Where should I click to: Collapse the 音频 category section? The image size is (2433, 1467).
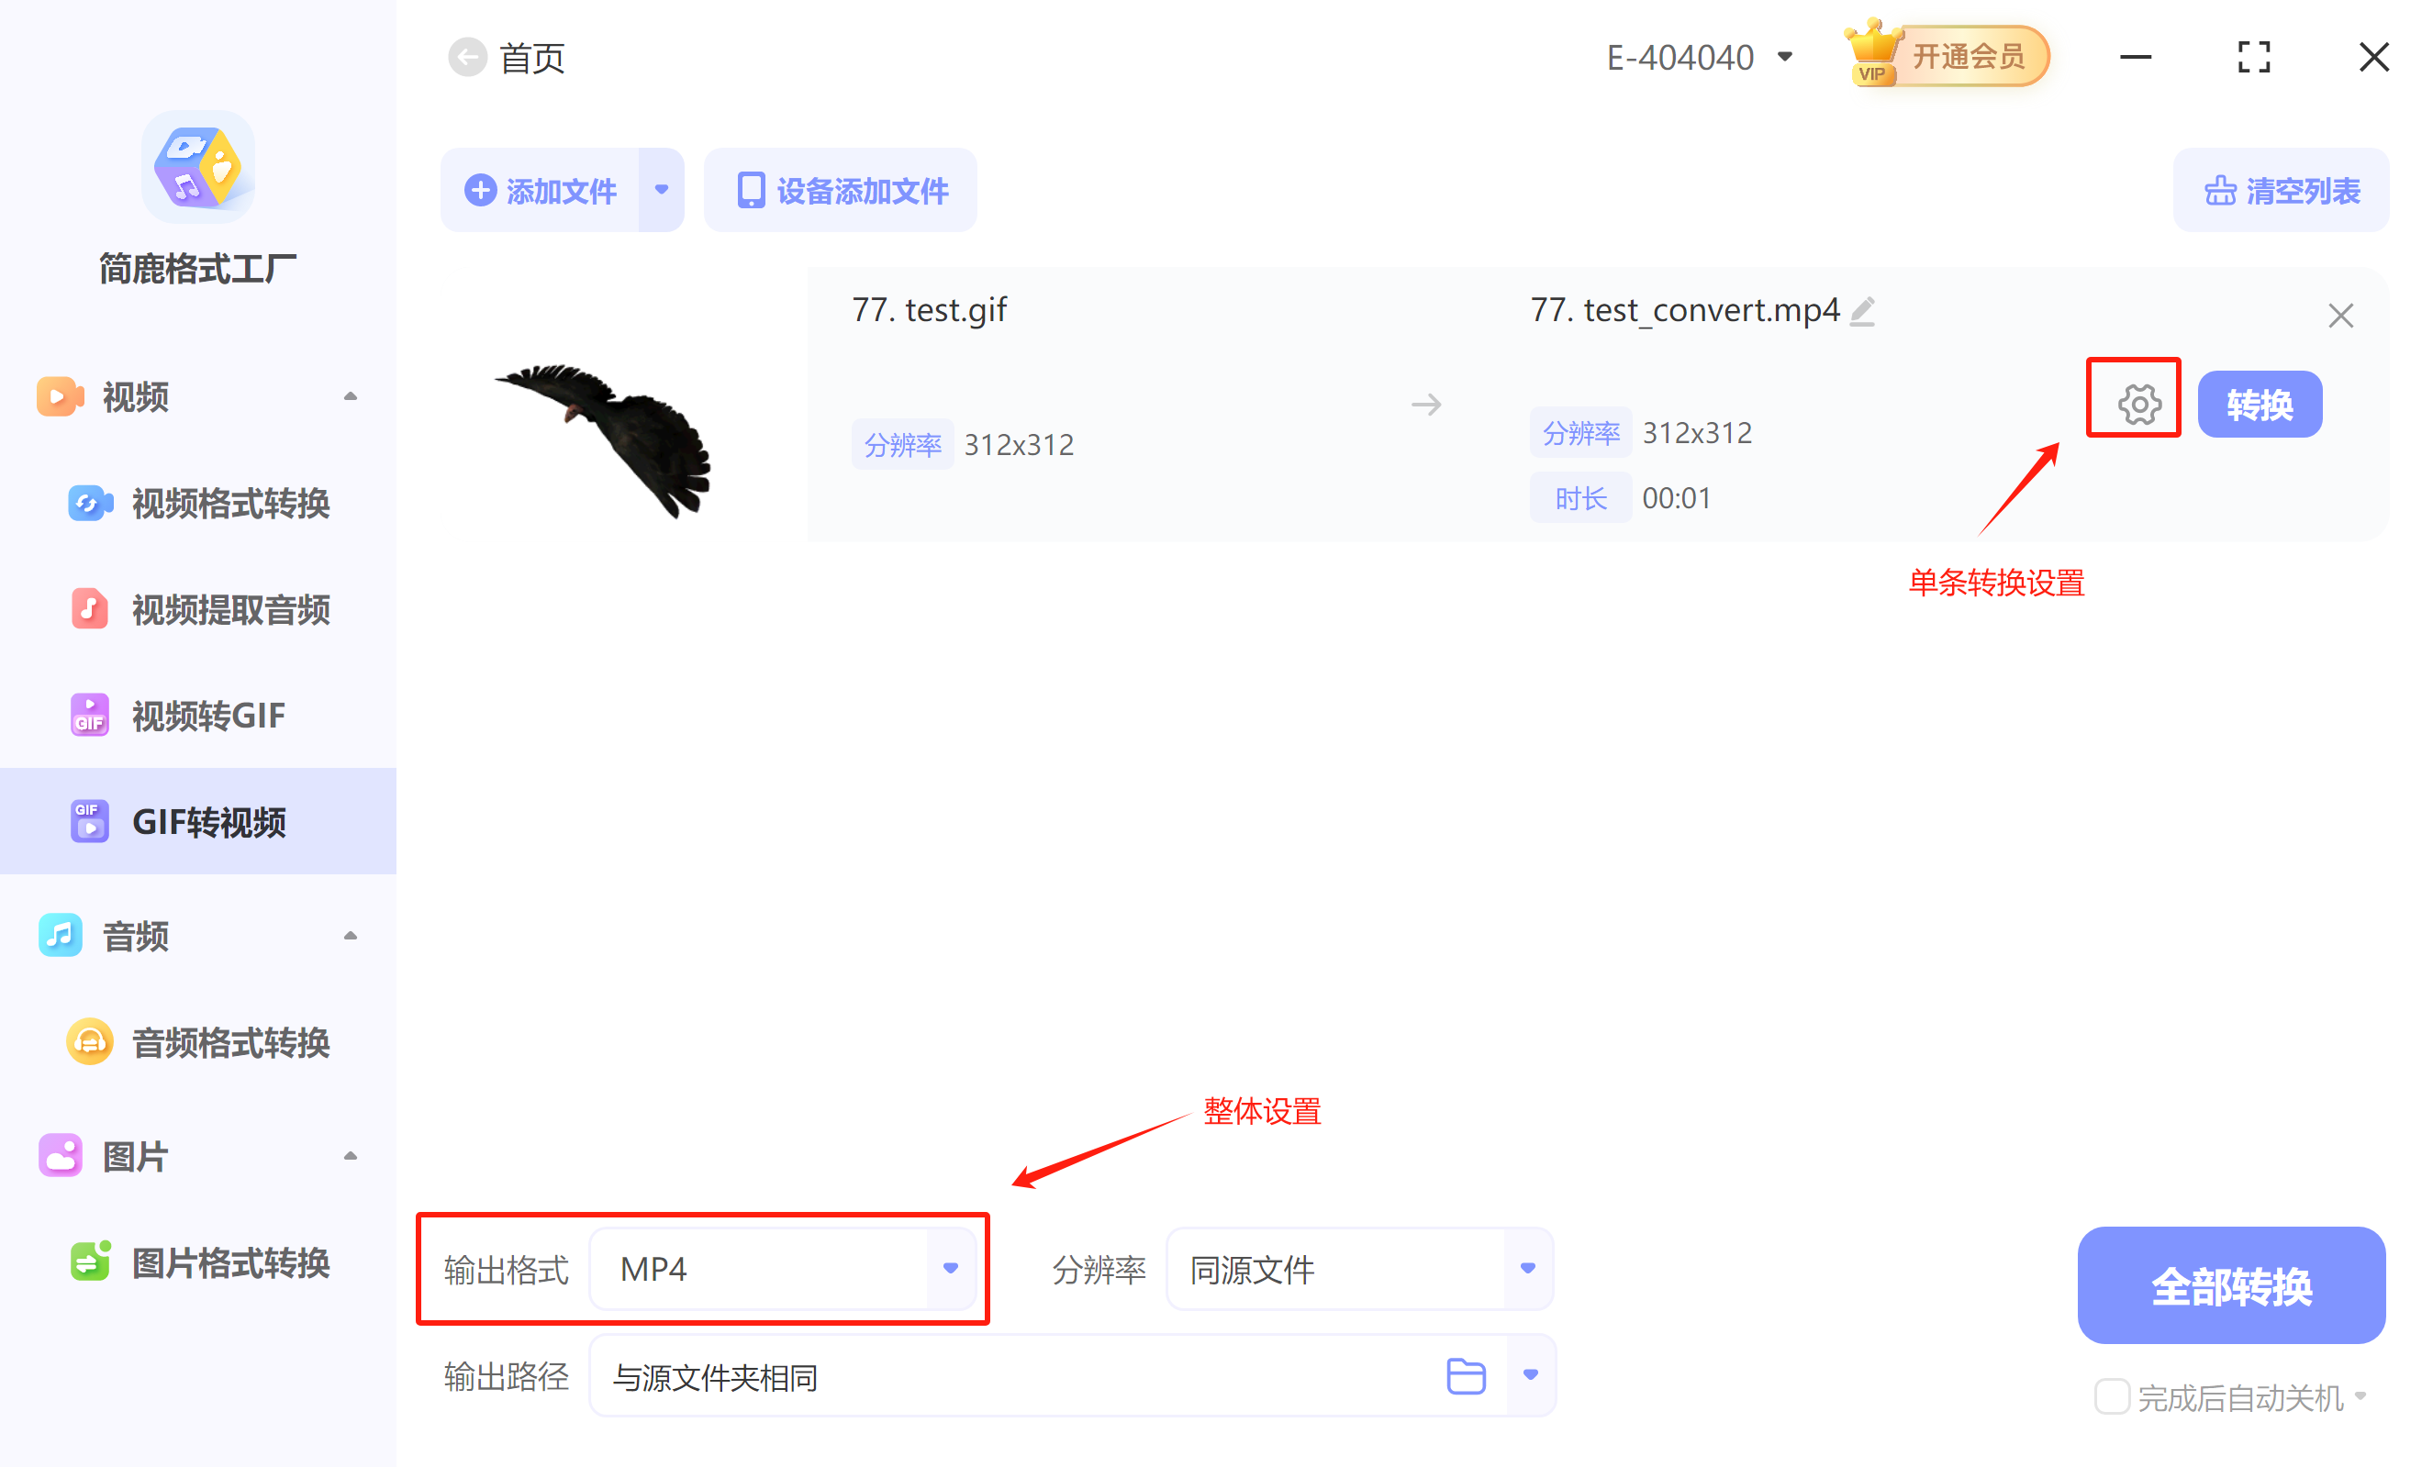click(351, 935)
